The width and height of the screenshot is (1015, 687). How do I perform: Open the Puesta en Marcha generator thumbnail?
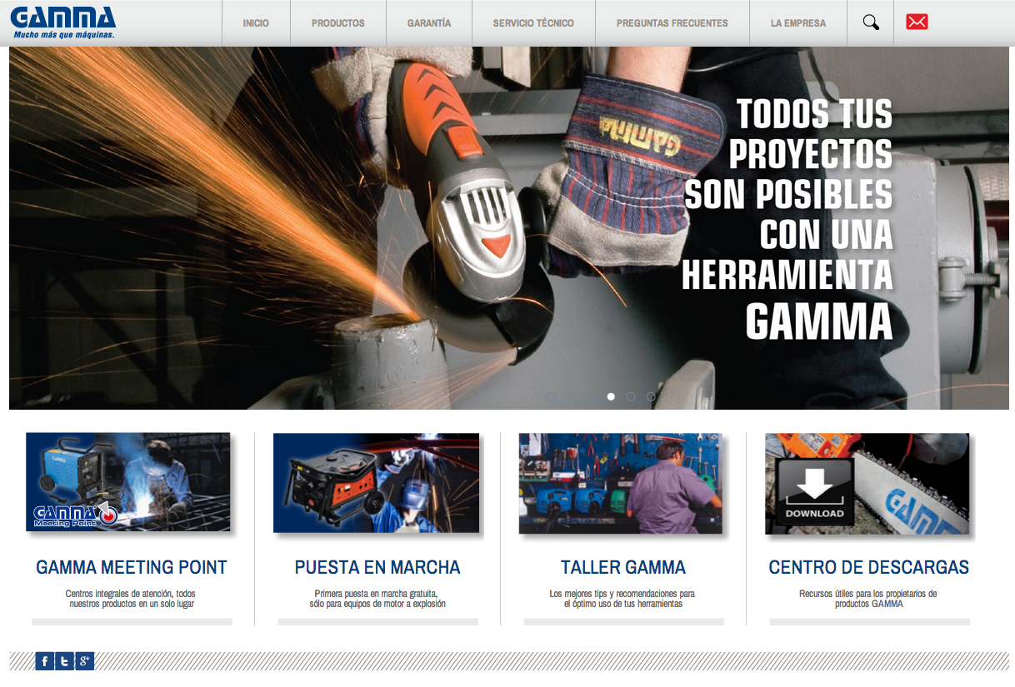[x=376, y=482]
